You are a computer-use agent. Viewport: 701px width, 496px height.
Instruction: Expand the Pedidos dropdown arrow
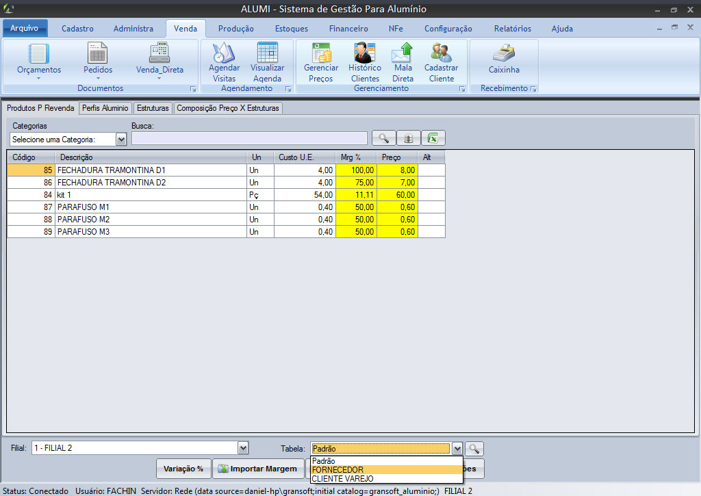click(98, 79)
